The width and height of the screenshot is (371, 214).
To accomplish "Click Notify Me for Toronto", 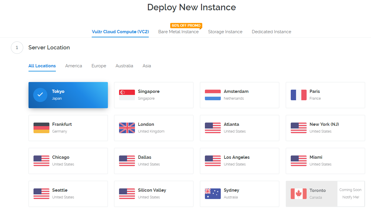I will [351, 197].
